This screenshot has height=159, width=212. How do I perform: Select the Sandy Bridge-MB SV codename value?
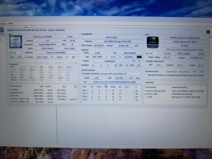pyautogui.click(x=47, y=45)
